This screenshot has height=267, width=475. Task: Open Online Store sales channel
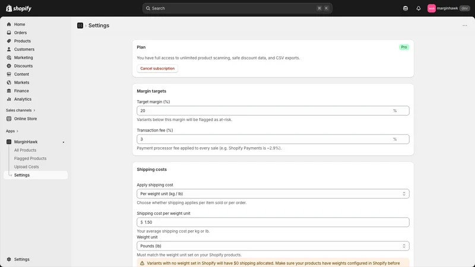pyautogui.click(x=26, y=119)
